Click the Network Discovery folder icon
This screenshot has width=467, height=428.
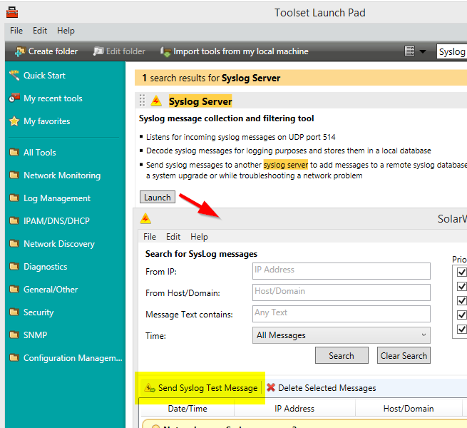click(x=14, y=243)
